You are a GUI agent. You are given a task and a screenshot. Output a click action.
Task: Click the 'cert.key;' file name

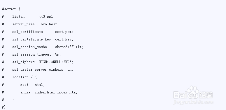(x=64, y=39)
